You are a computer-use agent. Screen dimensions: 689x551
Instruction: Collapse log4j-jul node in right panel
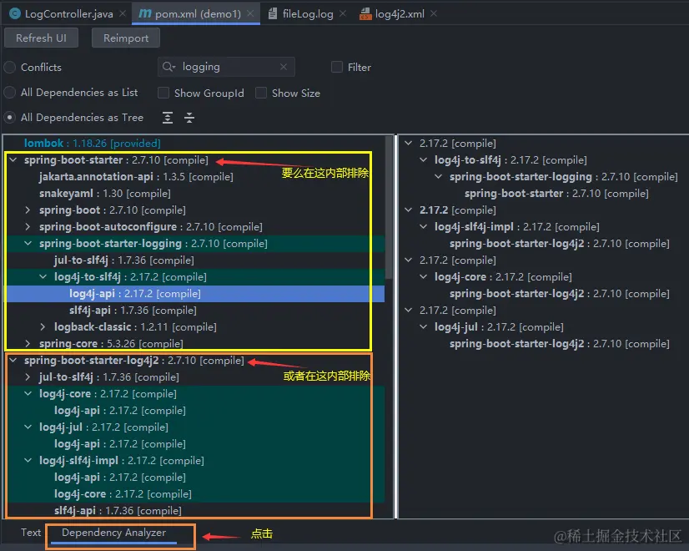point(424,327)
